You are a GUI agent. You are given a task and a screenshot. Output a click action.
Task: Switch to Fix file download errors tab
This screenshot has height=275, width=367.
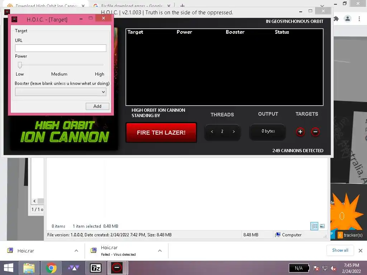131,6
